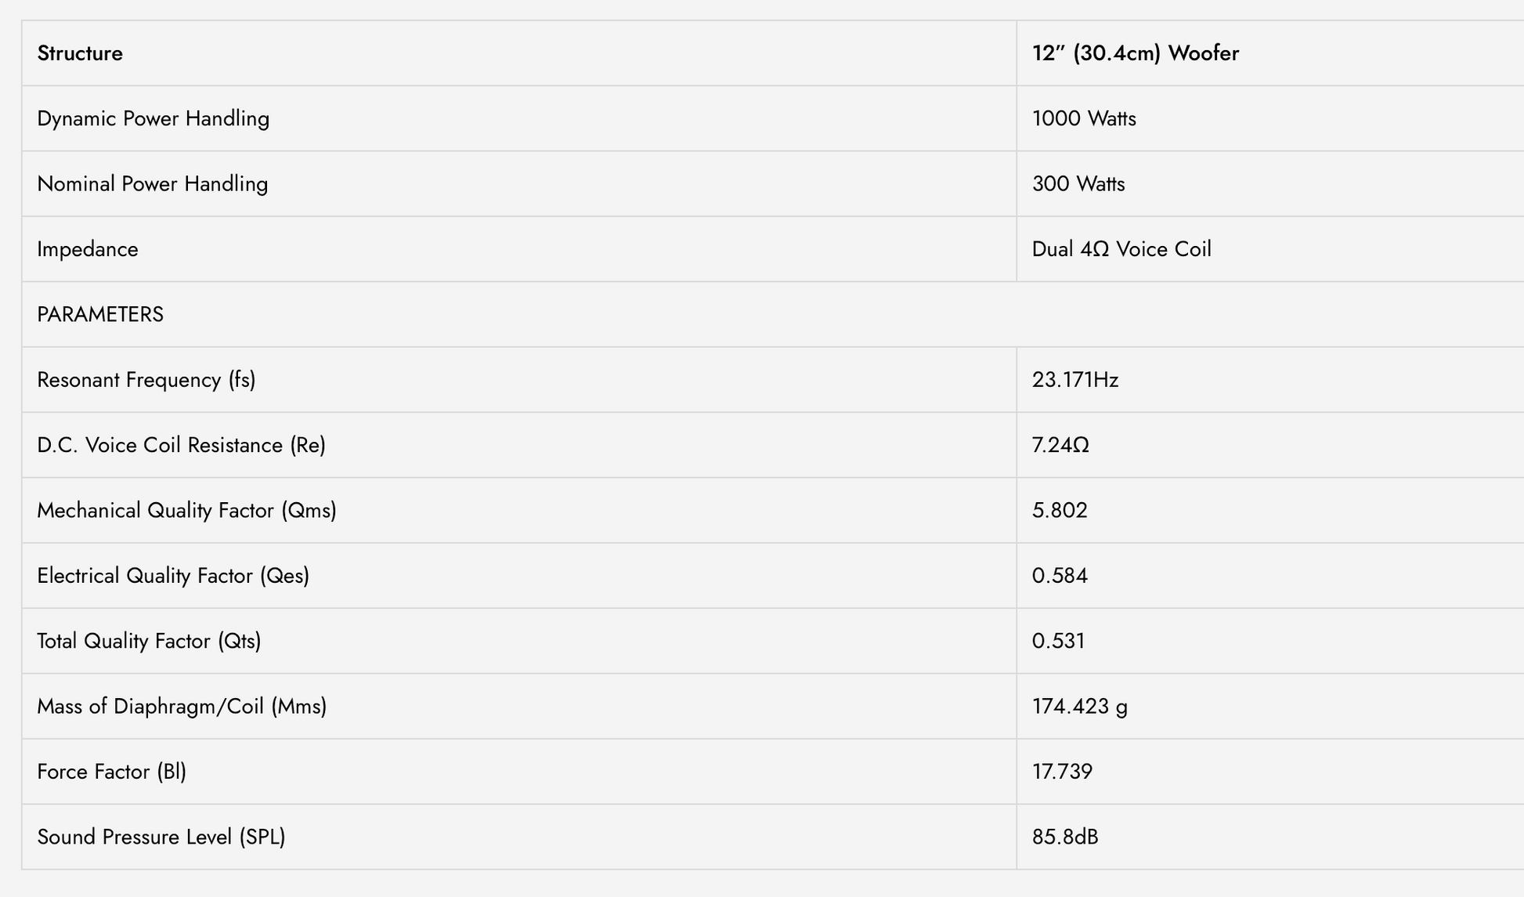Click the D.C. Voice Coil Resistance label
The width and height of the screenshot is (1524, 897).
[182, 445]
